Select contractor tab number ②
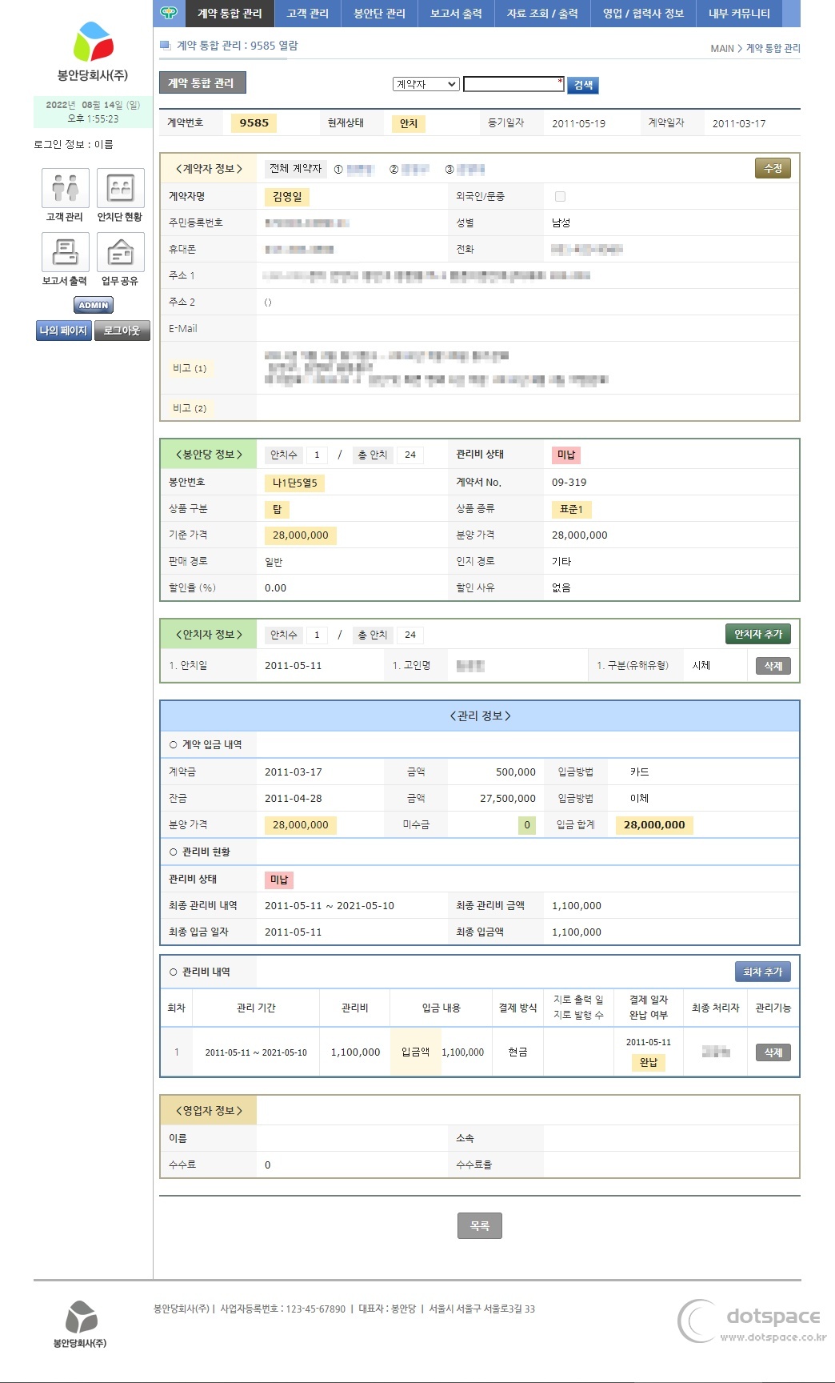 click(x=410, y=170)
